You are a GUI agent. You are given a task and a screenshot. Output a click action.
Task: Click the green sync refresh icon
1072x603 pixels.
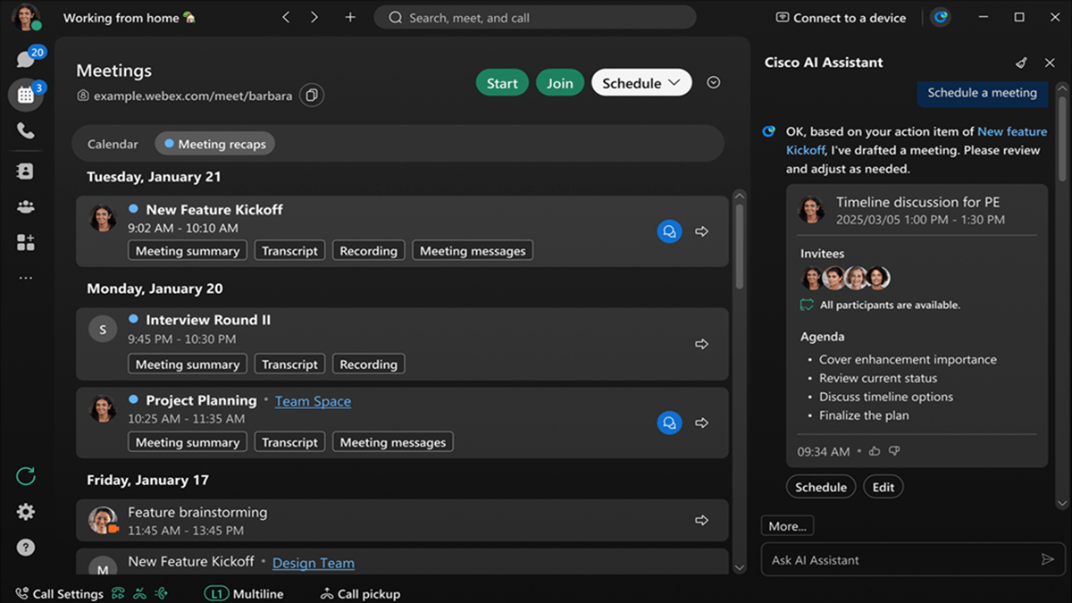(26, 476)
